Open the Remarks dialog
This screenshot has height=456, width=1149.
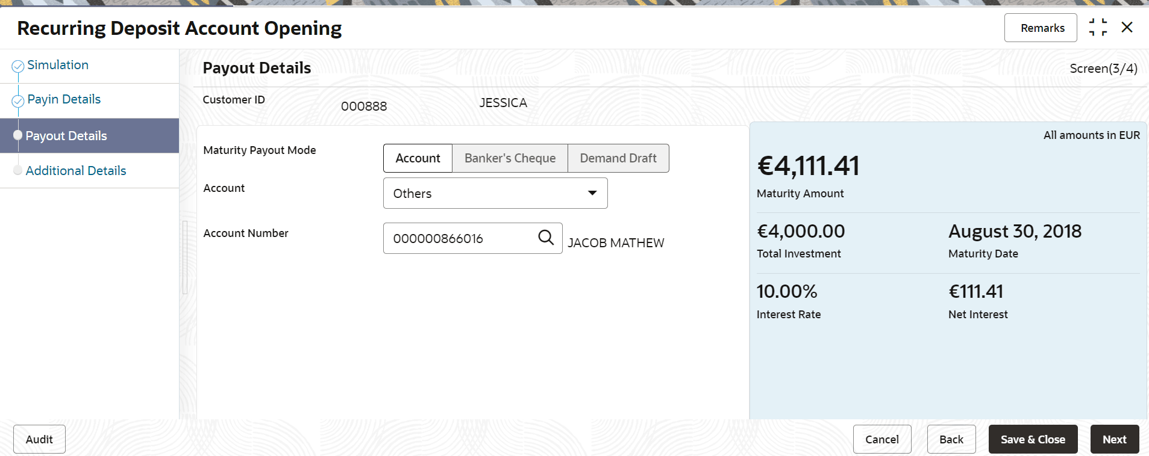tap(1042, 28)
